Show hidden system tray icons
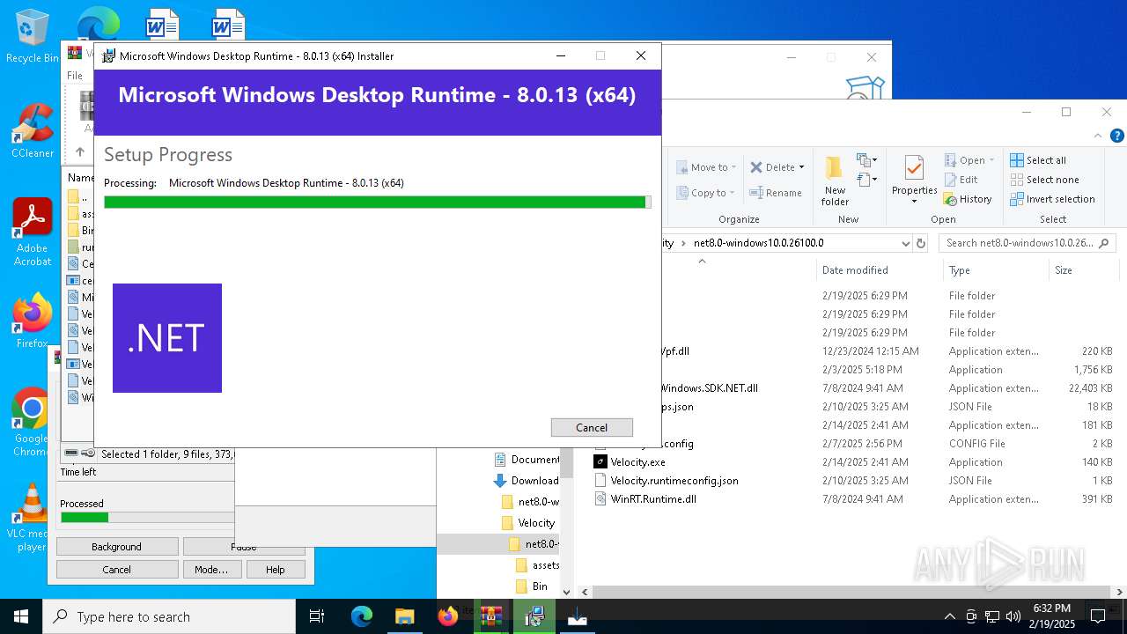 (x=949, y=616)
